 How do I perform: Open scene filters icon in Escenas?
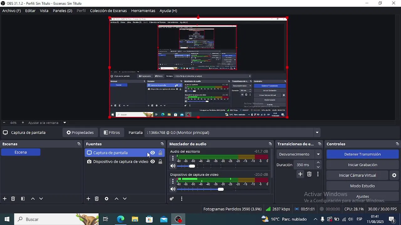pos(23,199)
